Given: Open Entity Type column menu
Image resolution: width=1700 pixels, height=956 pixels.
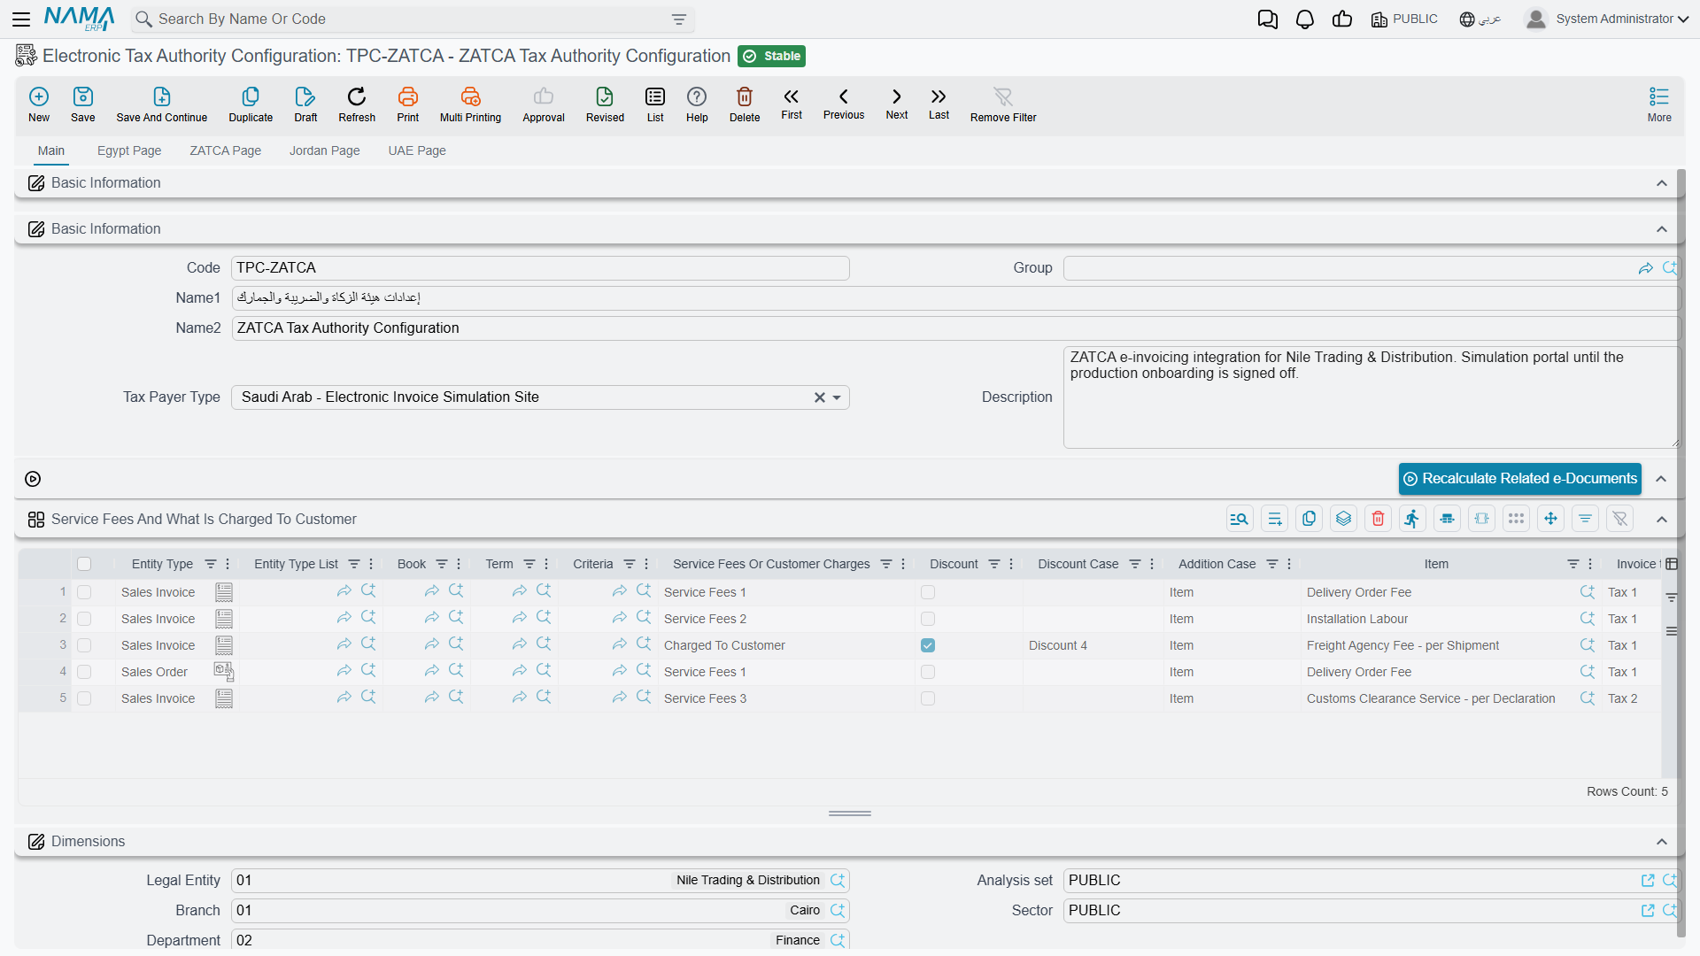Looking at the screenshot, I should tap(228, 564).
